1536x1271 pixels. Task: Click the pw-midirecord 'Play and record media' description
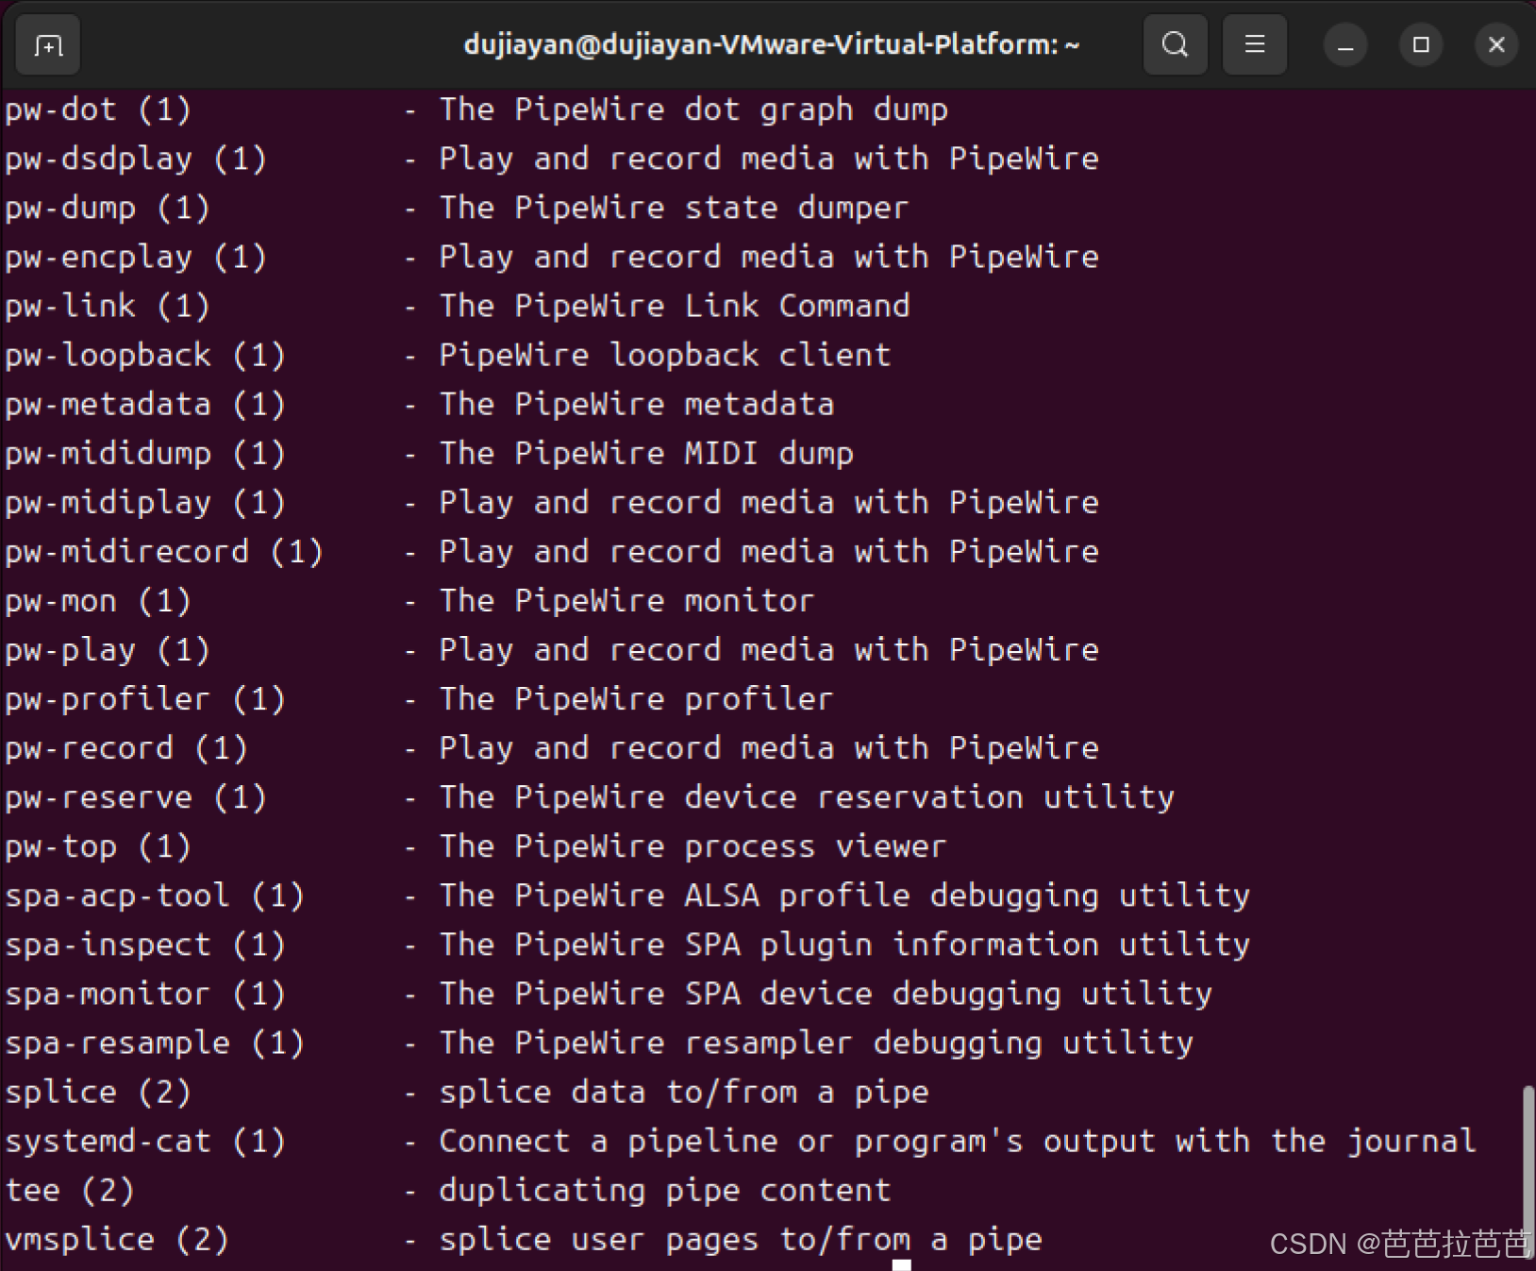tap(770, 552)
